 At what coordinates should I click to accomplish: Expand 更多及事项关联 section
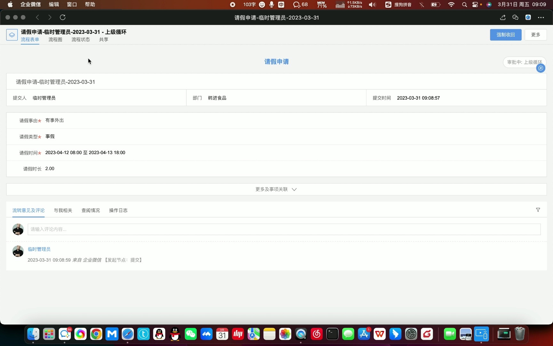click(x=276, y=189)
